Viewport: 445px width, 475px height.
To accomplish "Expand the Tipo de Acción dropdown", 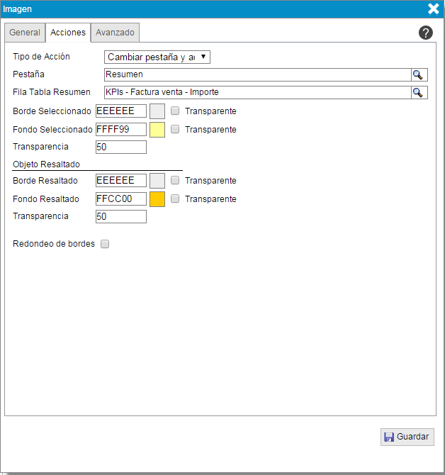I will click(x=157, y=57).
